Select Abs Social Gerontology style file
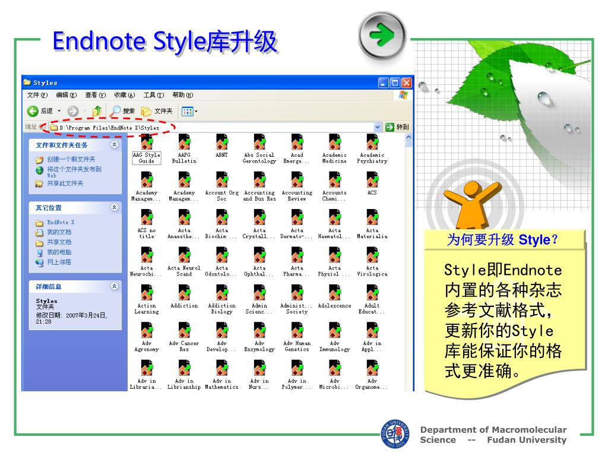 tap(259, 149)
